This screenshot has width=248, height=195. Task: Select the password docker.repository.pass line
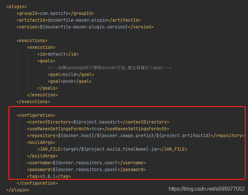pyautogui.click(x=86, y=170)
